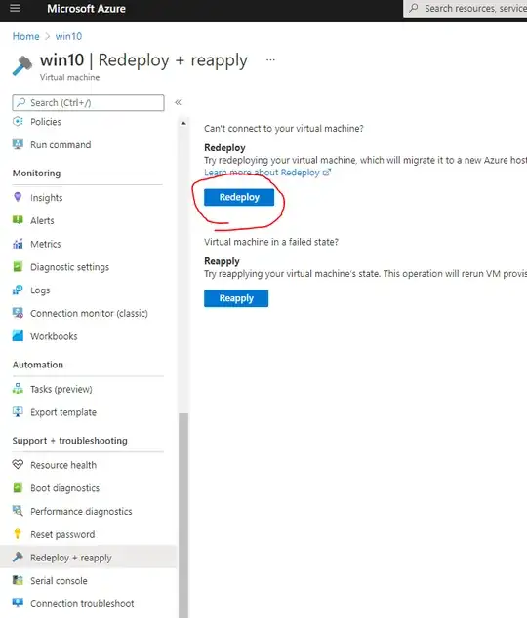Image resolution: width=527 pixels, height=618 pixels.
Task: Click the Logs icon
Action: click(x=18, y=290)
